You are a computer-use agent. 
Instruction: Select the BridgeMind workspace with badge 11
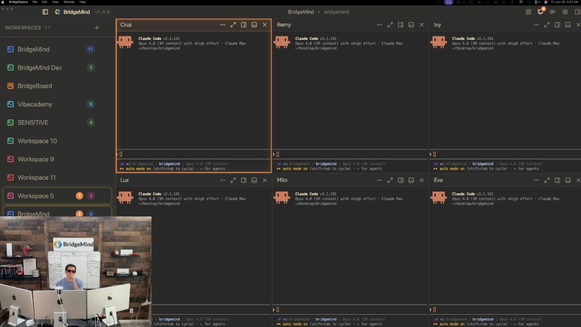57,49
